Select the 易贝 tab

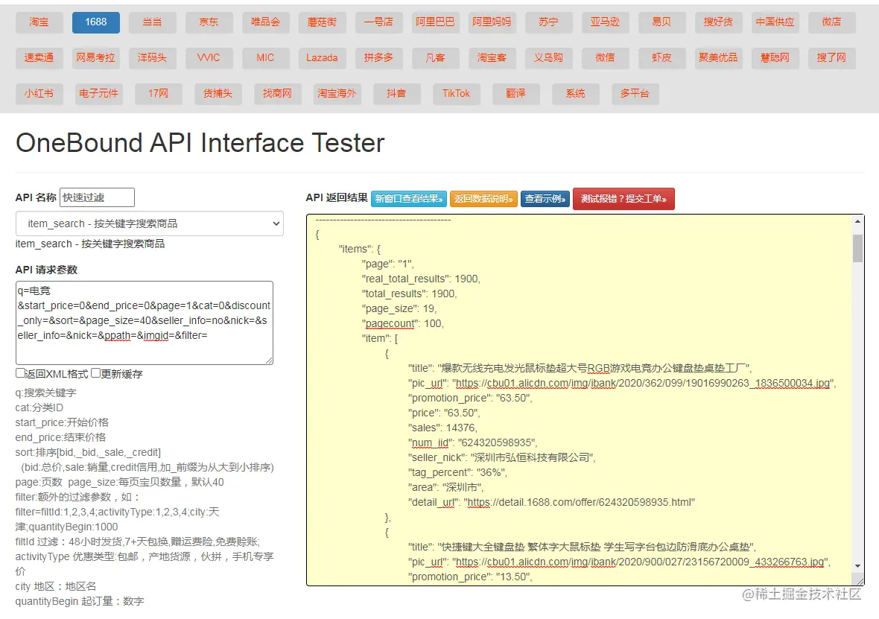[661, 22]
